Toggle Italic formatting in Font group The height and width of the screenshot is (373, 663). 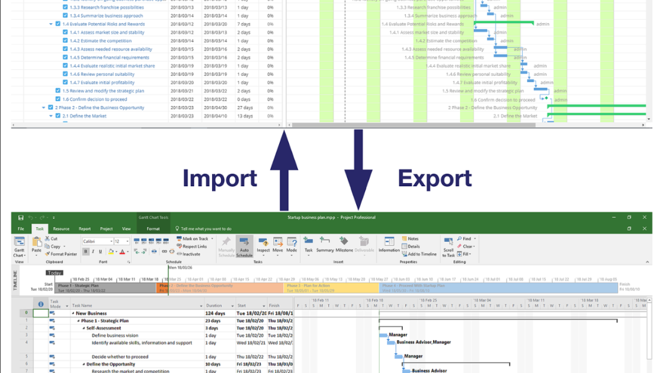[93, 251]
